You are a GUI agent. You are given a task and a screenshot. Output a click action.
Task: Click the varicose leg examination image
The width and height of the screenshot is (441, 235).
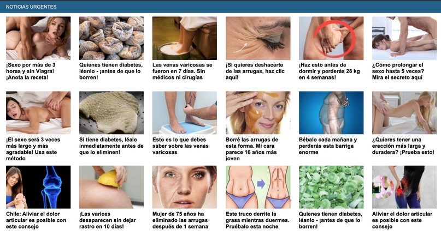tap(185, 112)
